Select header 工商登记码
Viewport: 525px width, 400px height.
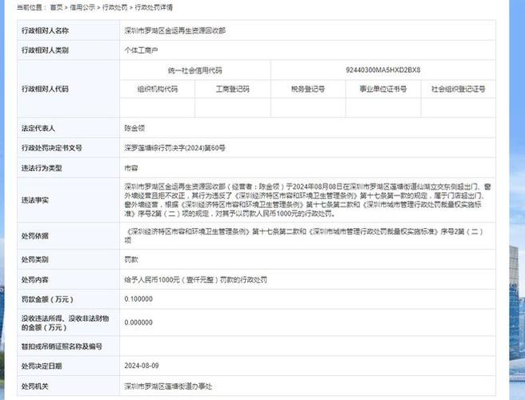233,89
